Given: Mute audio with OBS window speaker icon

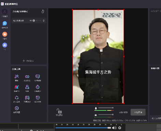Looking at the screenshot, I should pyautogui.click(x=114, y=128).
